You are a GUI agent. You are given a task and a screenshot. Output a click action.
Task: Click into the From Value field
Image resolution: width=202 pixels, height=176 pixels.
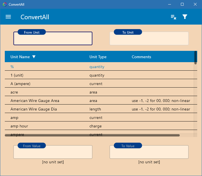[53, 152]
